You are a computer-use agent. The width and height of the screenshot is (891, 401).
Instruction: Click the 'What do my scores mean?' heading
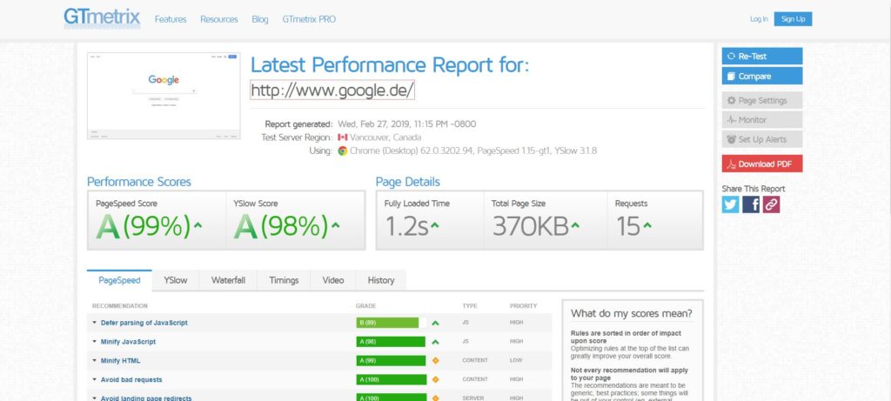632,313
